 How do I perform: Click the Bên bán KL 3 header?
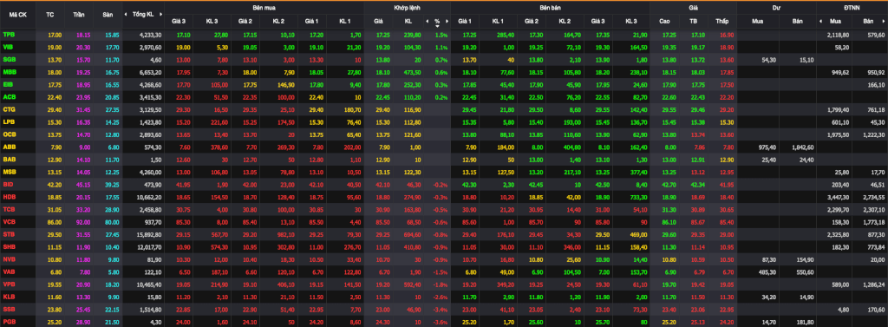631,21
